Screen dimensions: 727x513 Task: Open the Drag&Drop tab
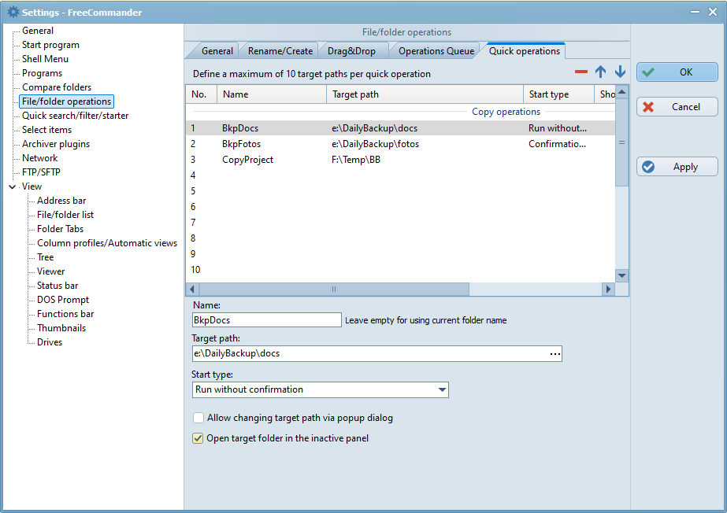[351, 51]
